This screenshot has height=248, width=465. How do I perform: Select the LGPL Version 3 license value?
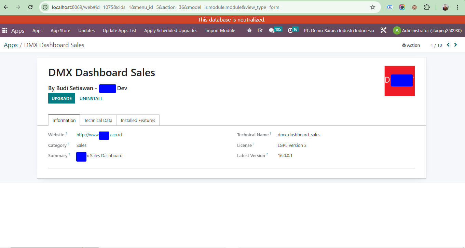(292, 145)
